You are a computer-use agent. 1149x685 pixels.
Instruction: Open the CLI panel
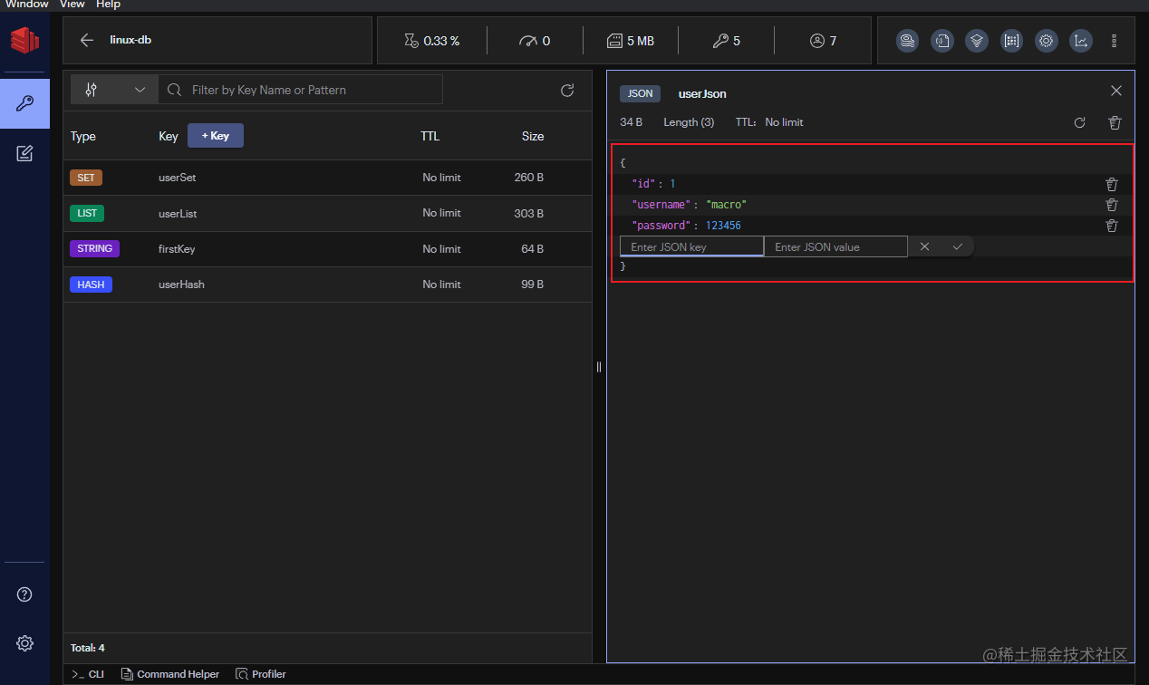(x=89, y=674)
